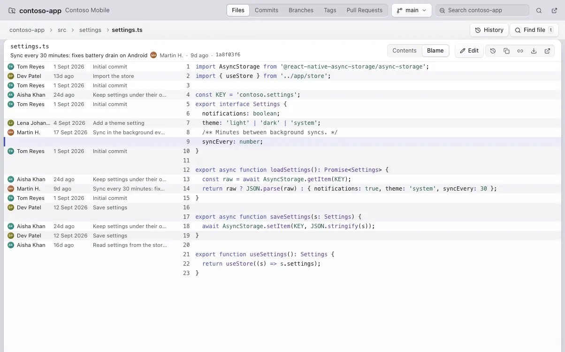Edit settings.ts with the Edit button

point(469,51)
